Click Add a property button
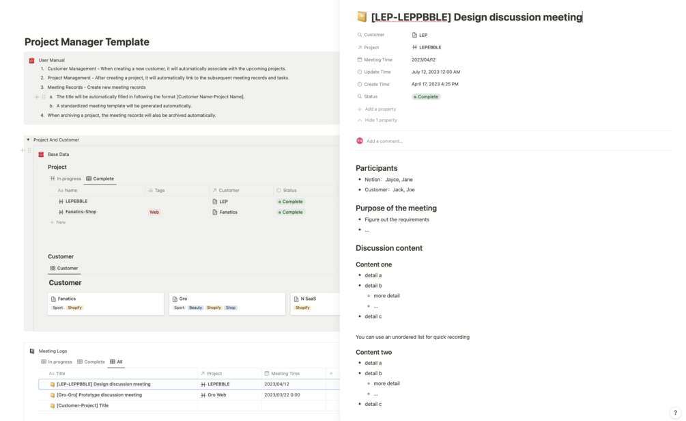Viewport: 686px width, 421px height. pyautogui.click(x=380, y=109)
